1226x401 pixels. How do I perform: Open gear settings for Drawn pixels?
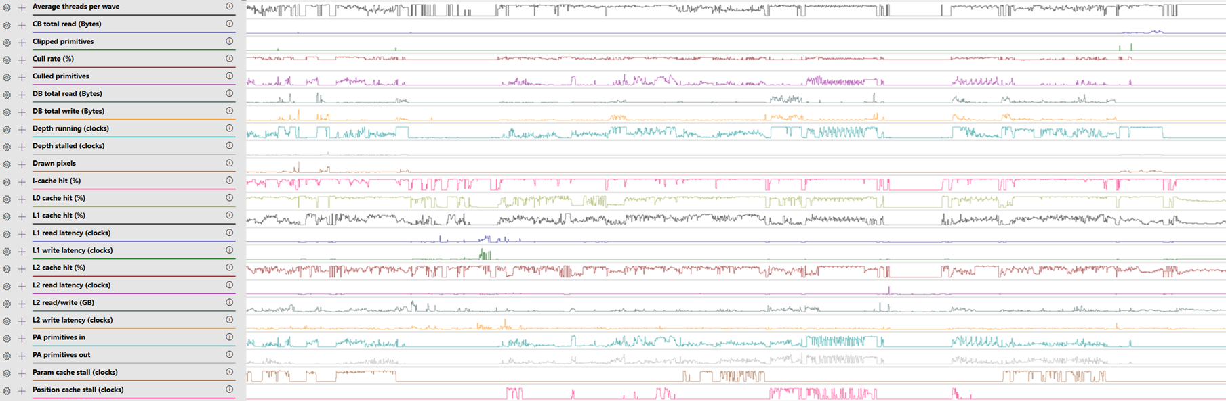[7, 164]
